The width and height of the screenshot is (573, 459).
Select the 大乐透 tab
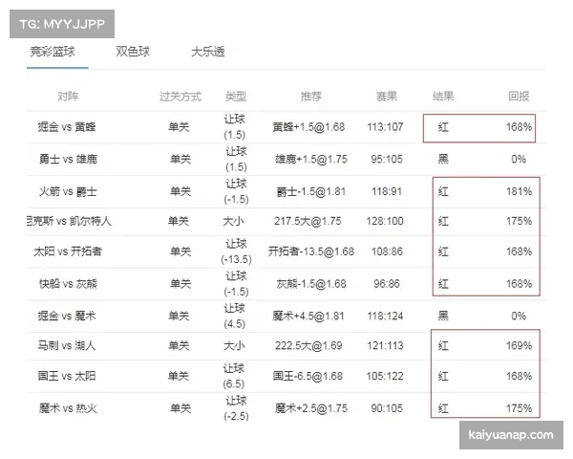[x=208, y=52]
